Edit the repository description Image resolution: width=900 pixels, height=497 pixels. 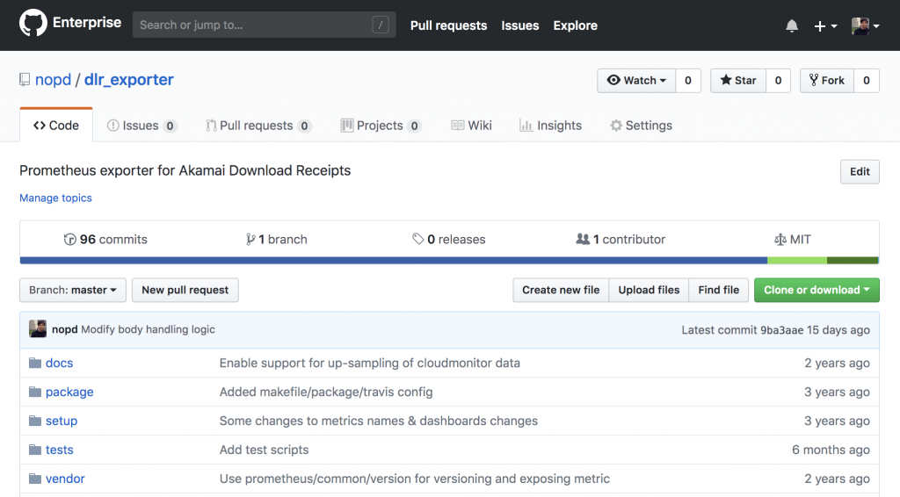(860, 171)
